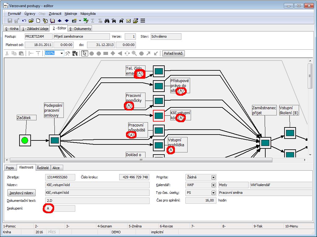Click the first binoculars search icon
This screenshot has width=317, height=237.
tap(107, 21)
